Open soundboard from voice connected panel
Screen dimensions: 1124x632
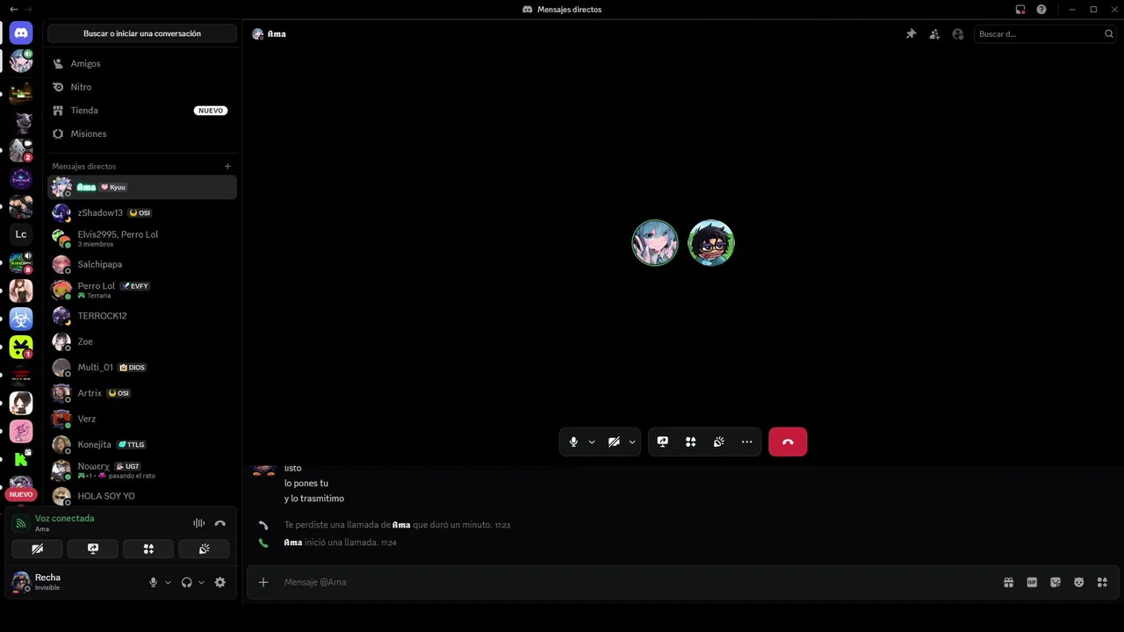[204, 549]
